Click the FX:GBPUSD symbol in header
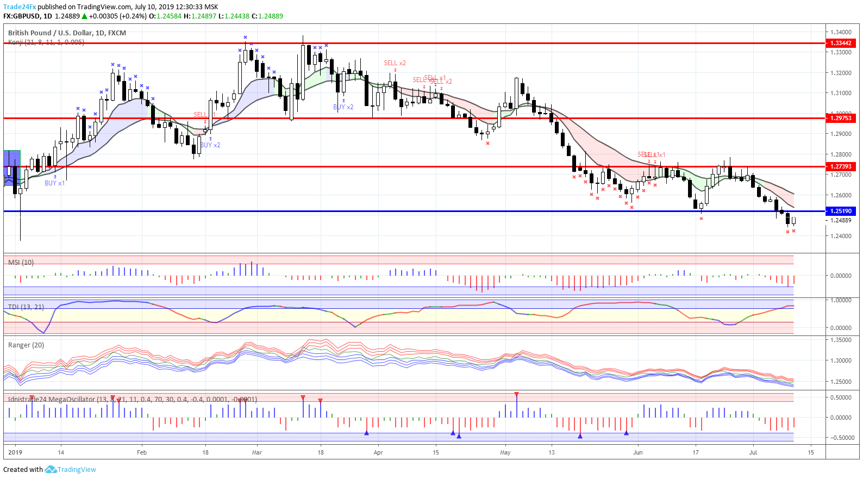863x479 pixels. point(22,16)
